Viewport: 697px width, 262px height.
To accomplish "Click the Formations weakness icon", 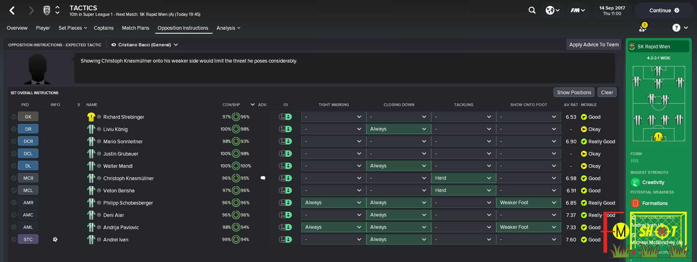I will (635, 203).
